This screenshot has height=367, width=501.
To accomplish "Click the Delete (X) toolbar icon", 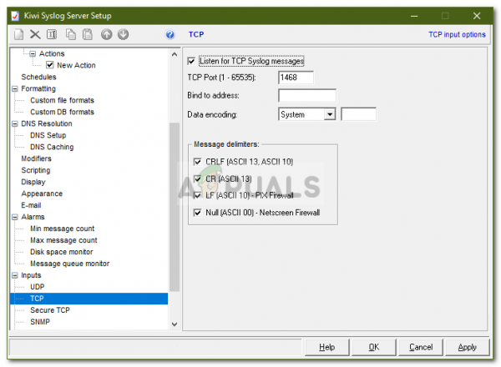I will click(x=35, y=34).
